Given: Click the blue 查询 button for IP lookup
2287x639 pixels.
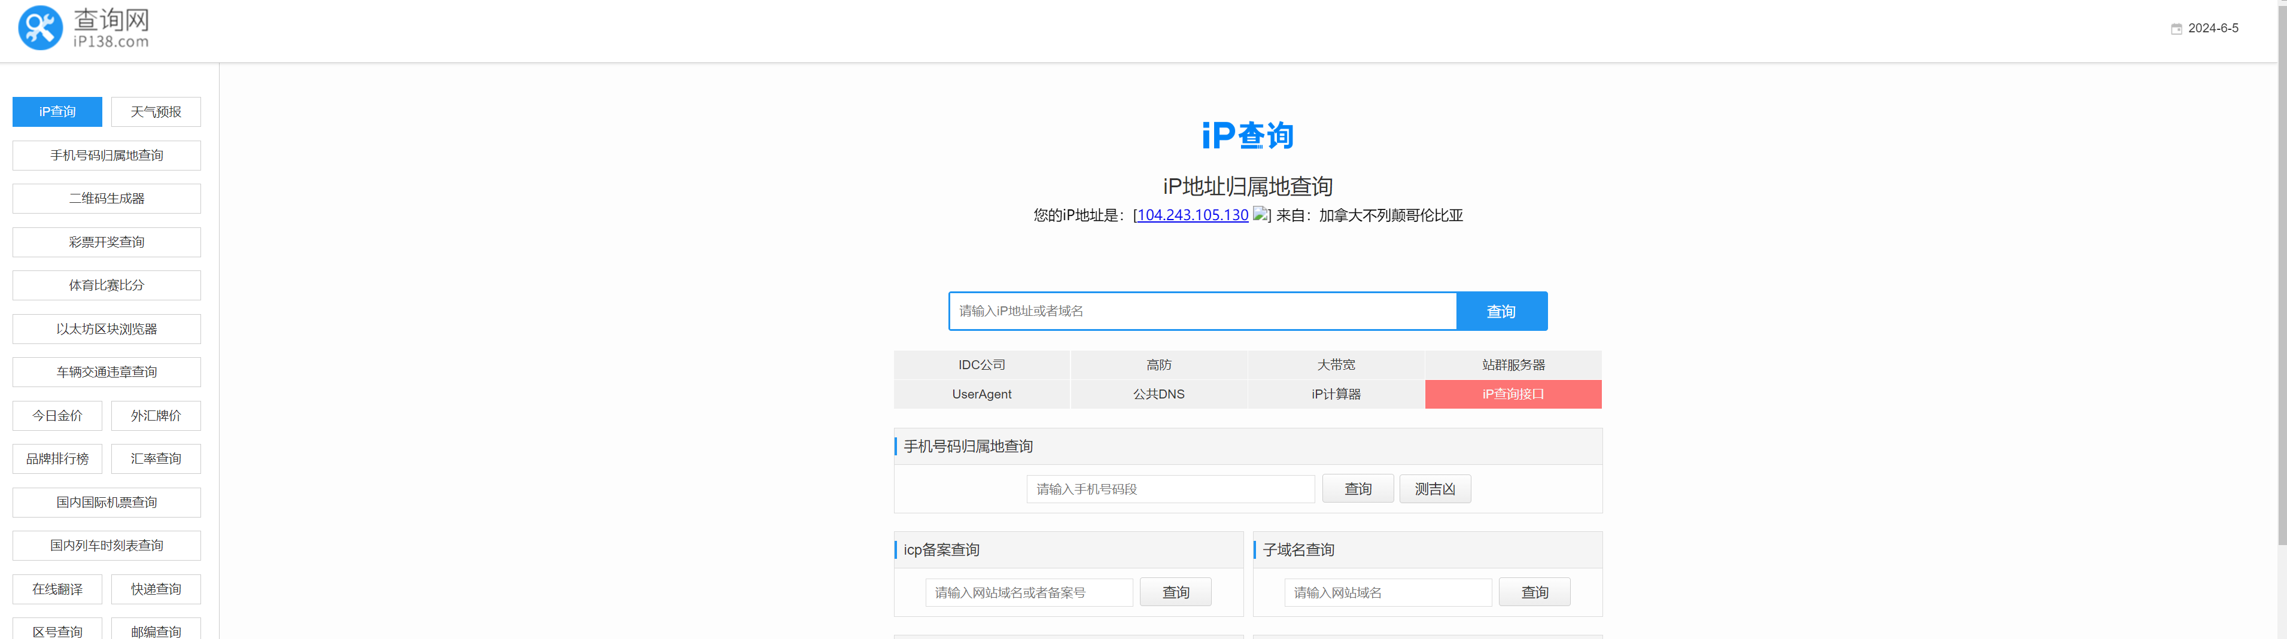Looking at the screenshot, I should click(1501, 311).
